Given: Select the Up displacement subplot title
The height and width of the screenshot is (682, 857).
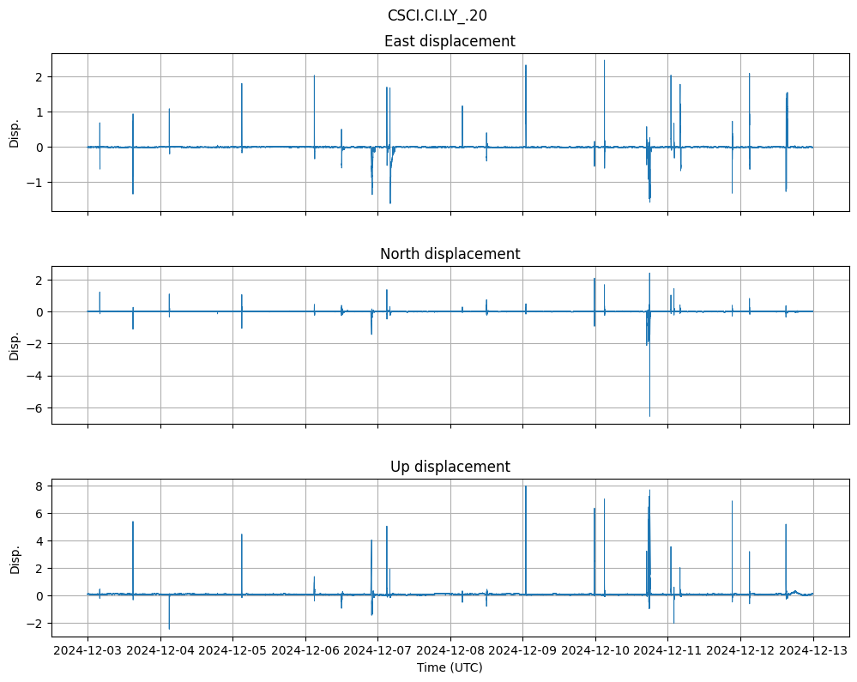Looking at the screenshot, I should (450, 467).
